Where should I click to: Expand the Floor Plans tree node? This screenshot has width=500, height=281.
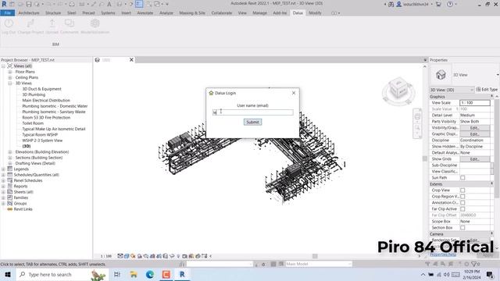pos(10,72)
